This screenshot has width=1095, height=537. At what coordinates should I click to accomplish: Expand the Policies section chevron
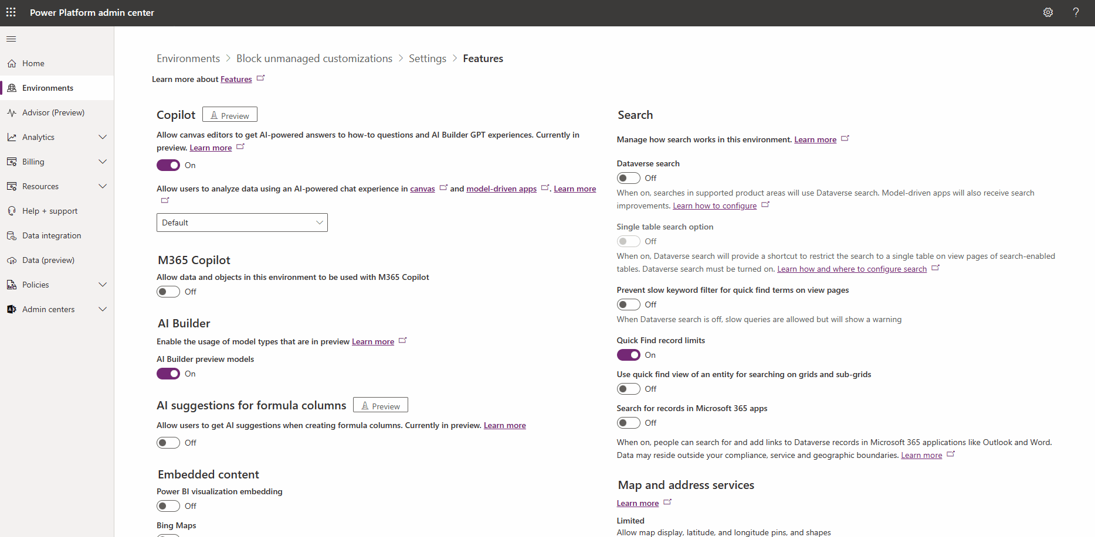point(103,285)
